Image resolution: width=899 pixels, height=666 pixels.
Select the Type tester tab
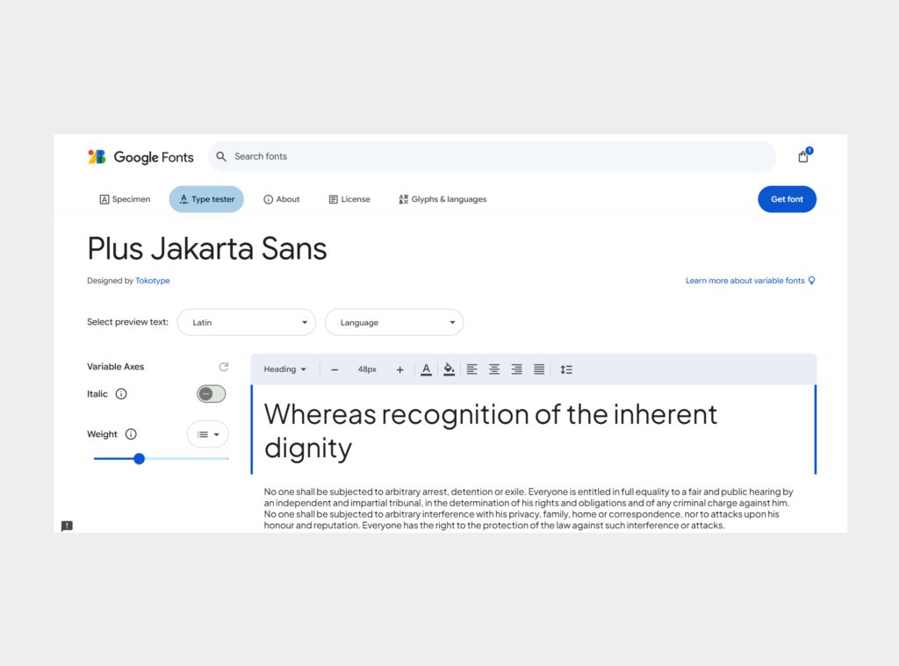point(206,199)
